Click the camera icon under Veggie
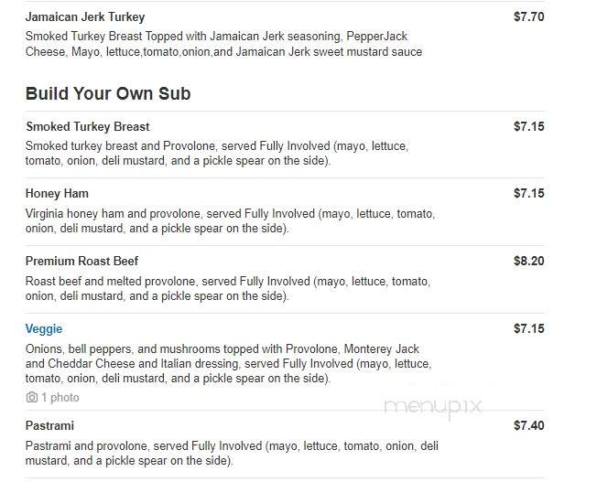The width and height of the screenshot is (597, 482). (x=32, y=398)
